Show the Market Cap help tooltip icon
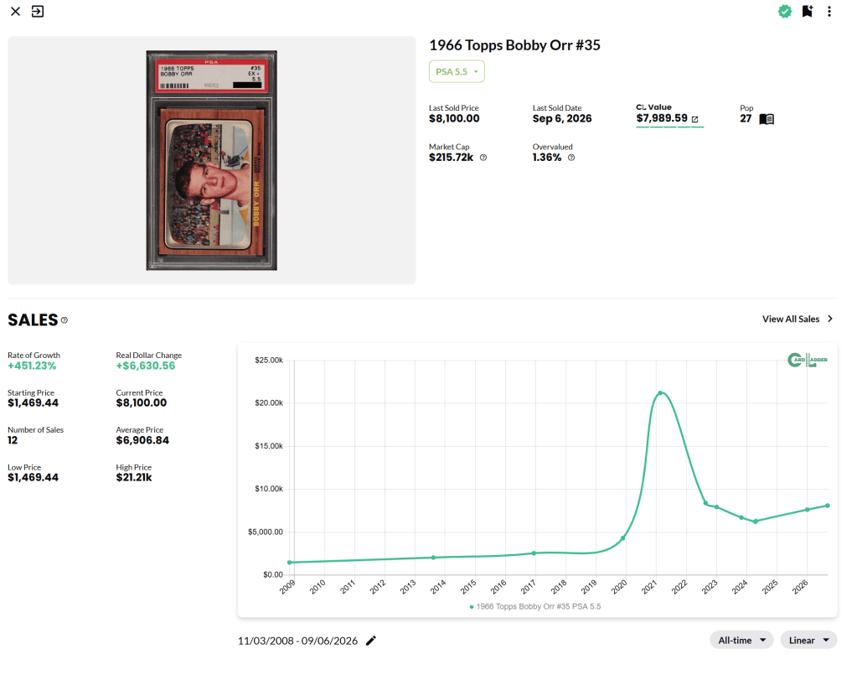 click(483, 158)
